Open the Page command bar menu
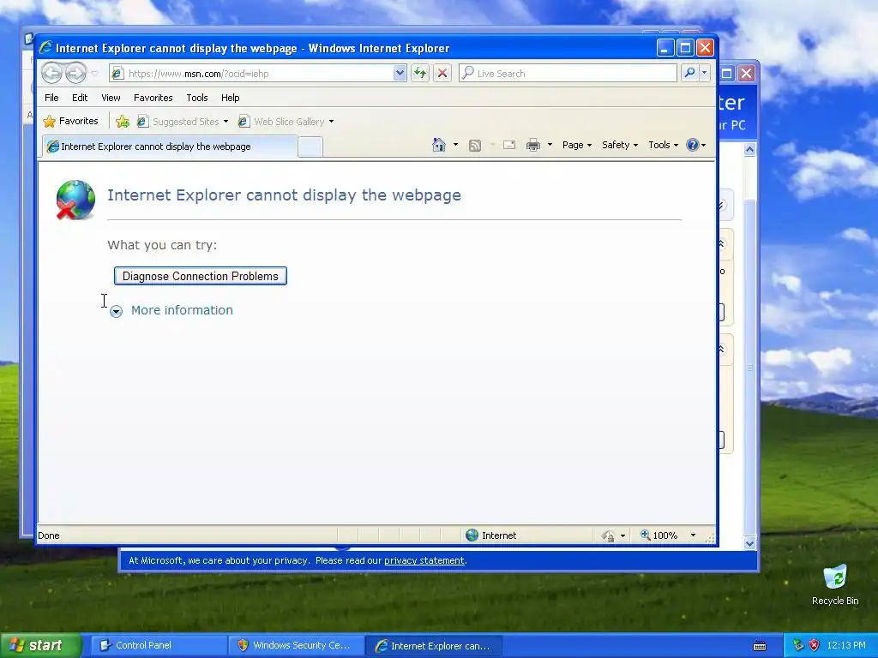878x658 pixels. pyautogui.click(x=577, y=145)
